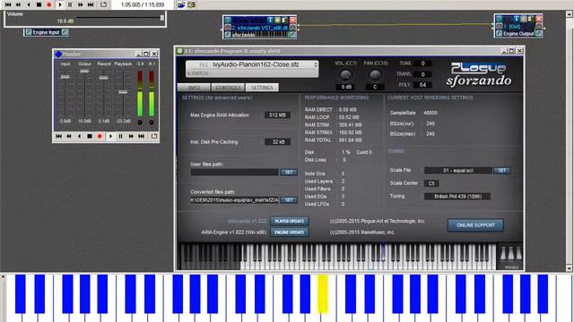Select the SETTINGS tab in sforzando
The image size is (574, 322).
point(262,88)
